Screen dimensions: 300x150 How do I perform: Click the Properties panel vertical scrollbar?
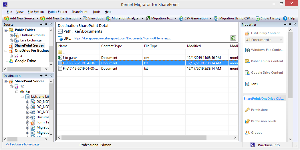click(290, 65)
